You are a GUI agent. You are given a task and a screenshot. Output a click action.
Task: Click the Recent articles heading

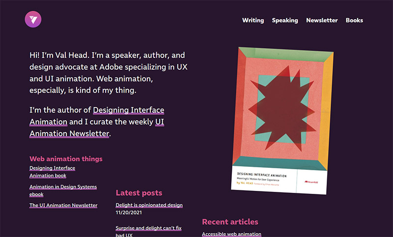pyautogui.click(x=230, y=222)
